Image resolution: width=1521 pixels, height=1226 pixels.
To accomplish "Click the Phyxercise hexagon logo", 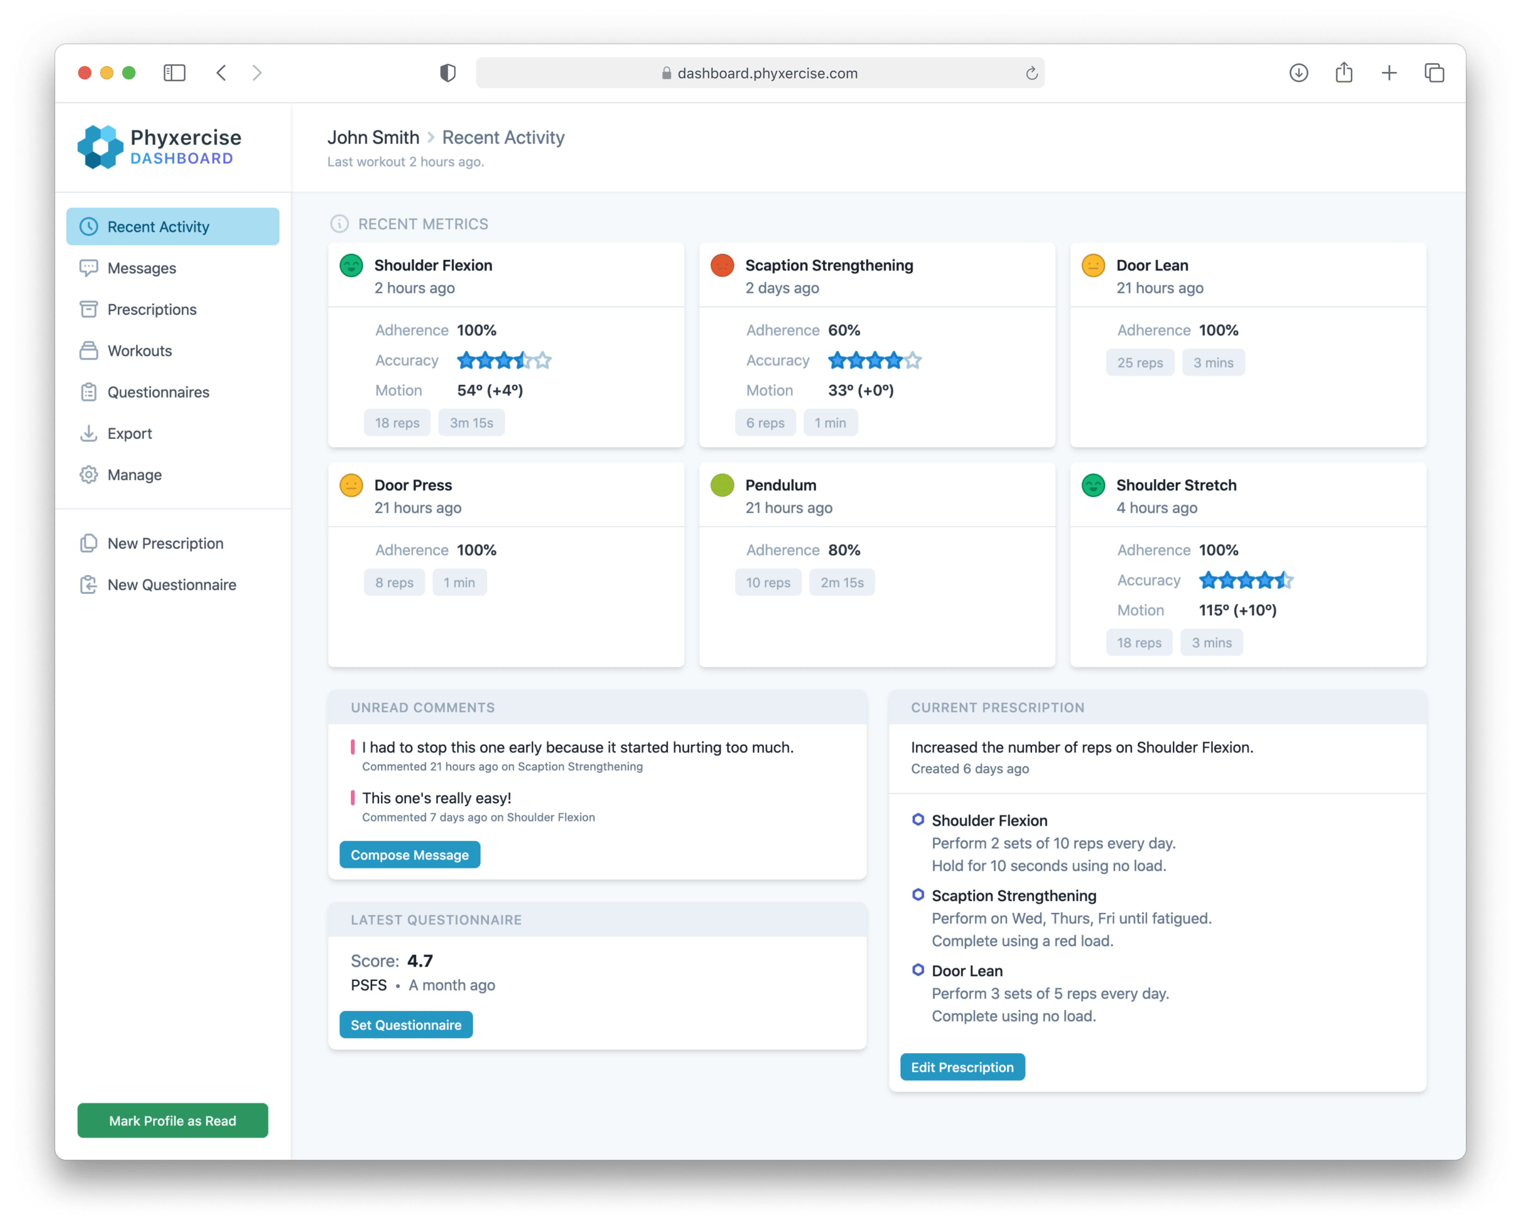I will (x=100, y=147).
